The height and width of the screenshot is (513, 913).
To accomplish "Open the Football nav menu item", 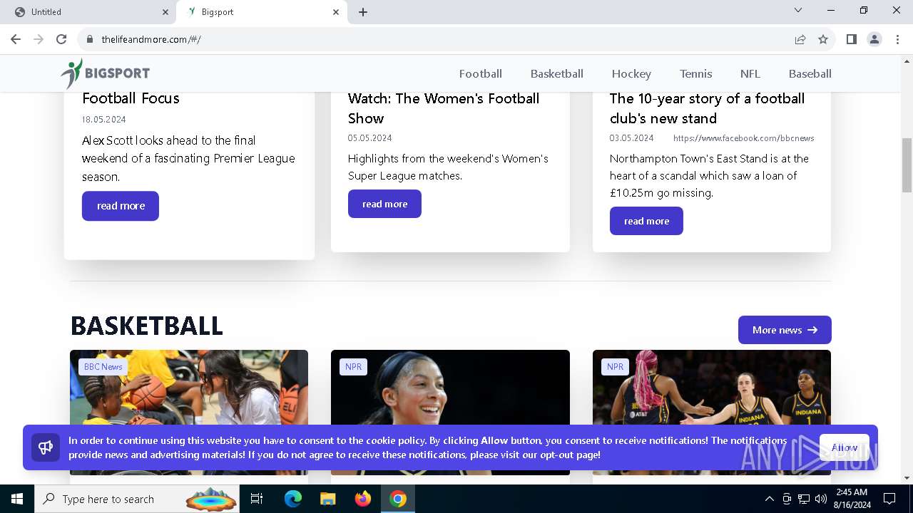I will 481,73.
